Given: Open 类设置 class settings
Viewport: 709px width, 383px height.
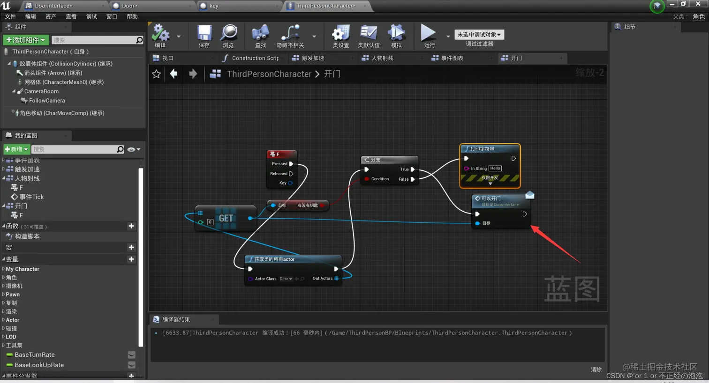Looking at the screenshot, I should [341, 36].
